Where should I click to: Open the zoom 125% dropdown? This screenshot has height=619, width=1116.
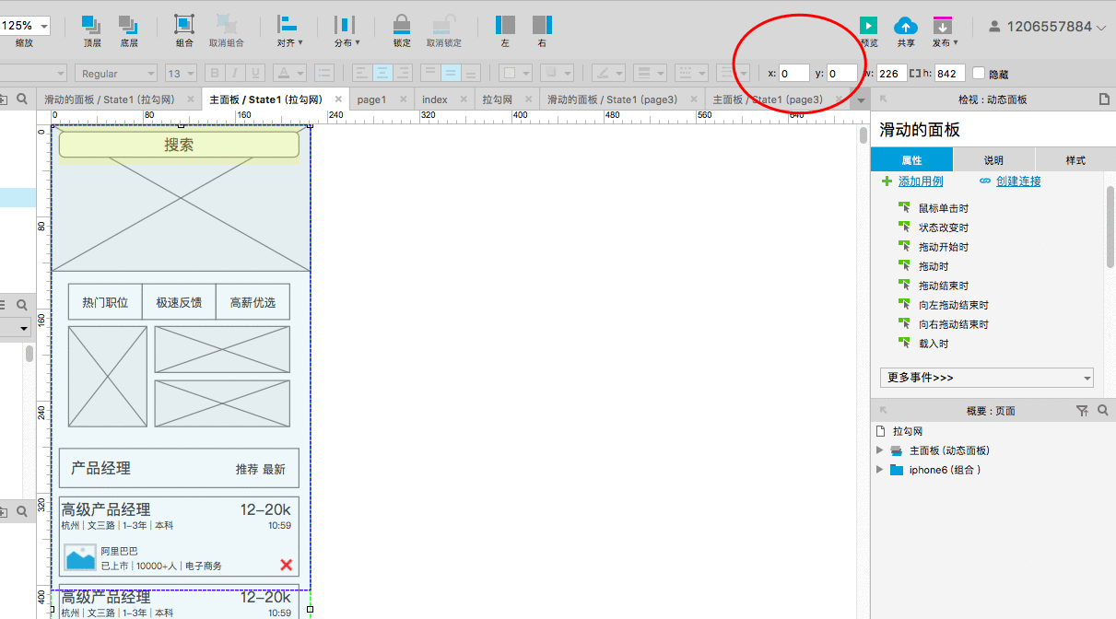pyautogui.click(x=26, y=26)
